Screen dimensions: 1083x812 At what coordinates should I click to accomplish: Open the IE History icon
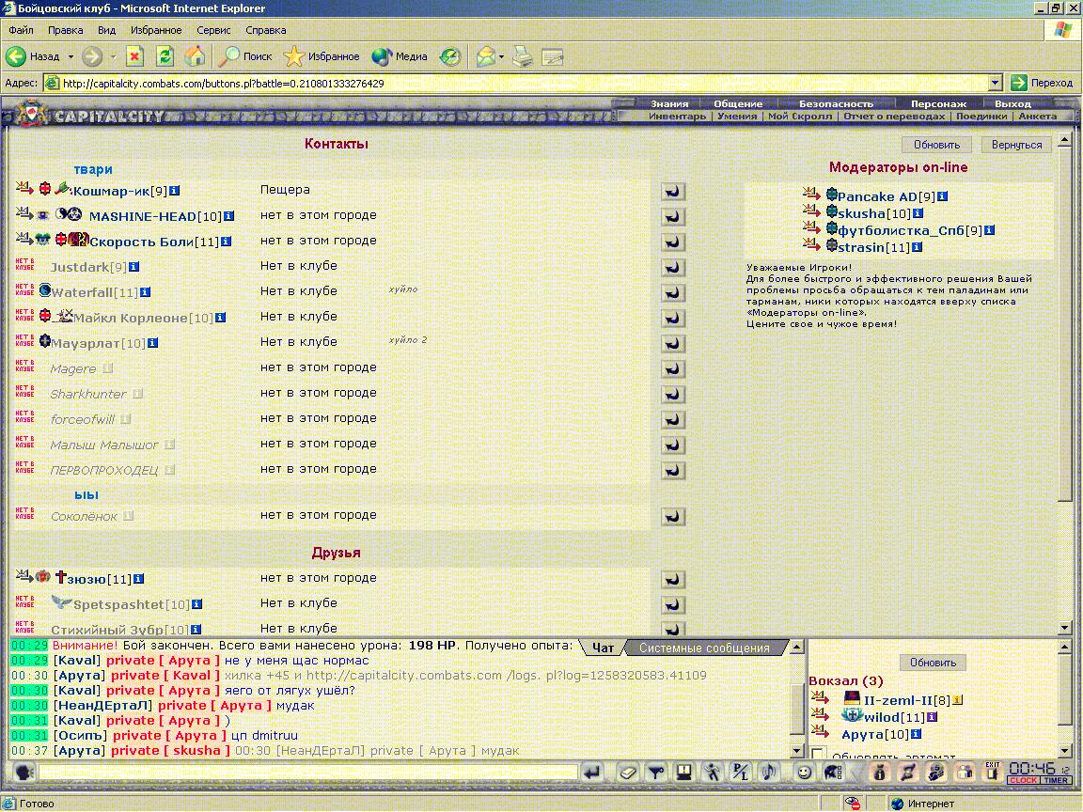(450, 56)
